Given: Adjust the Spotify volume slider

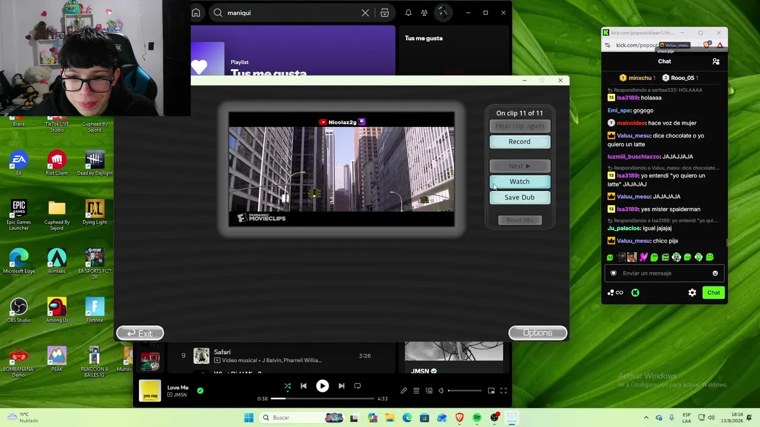Looking at the screenshot, I should click(x=465, y=391).
